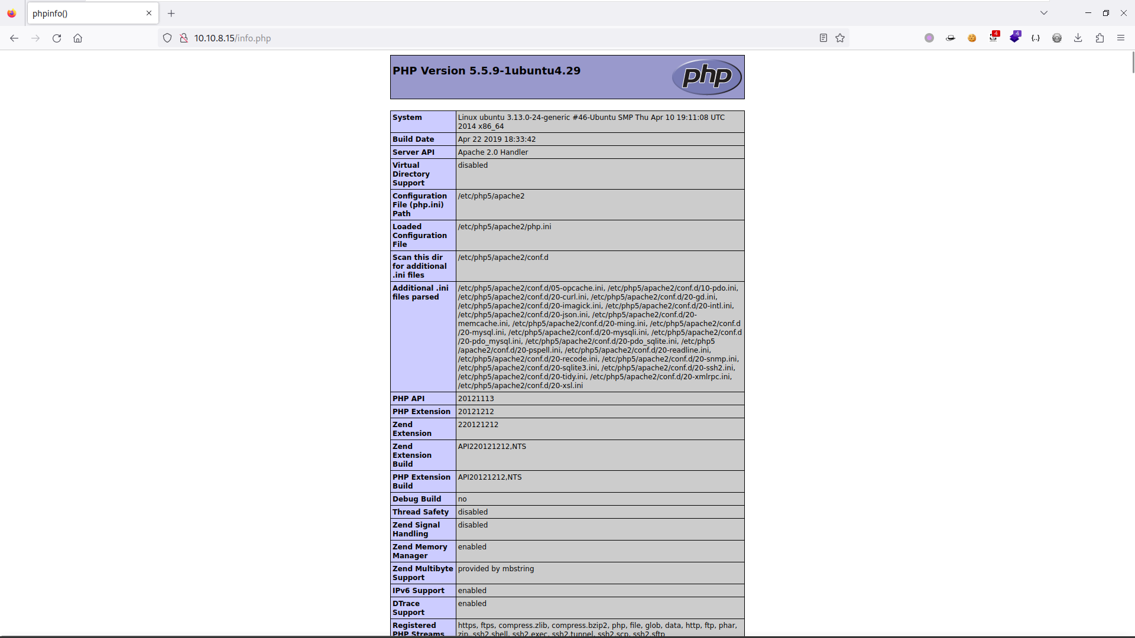Click the Zend Signal Handling label
The width and height of the screenshot is (1135, 638).
click(416, 529)
